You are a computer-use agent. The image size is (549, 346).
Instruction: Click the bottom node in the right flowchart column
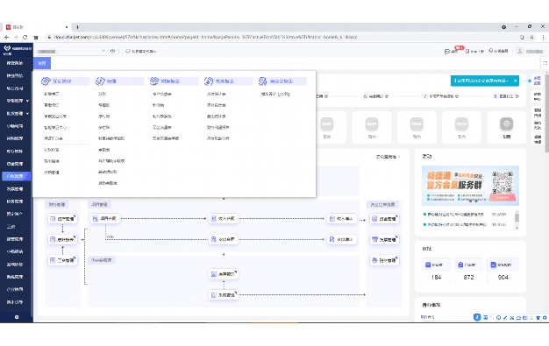point(384,260)
